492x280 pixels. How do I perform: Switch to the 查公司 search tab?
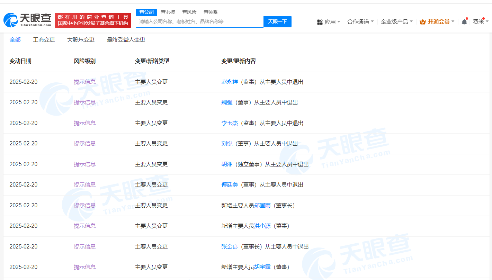146,12
